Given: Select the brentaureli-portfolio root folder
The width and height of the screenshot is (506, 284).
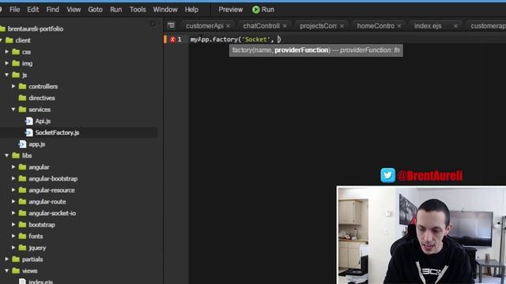Looking at the screenshot, I should click(x=36, y=28).
